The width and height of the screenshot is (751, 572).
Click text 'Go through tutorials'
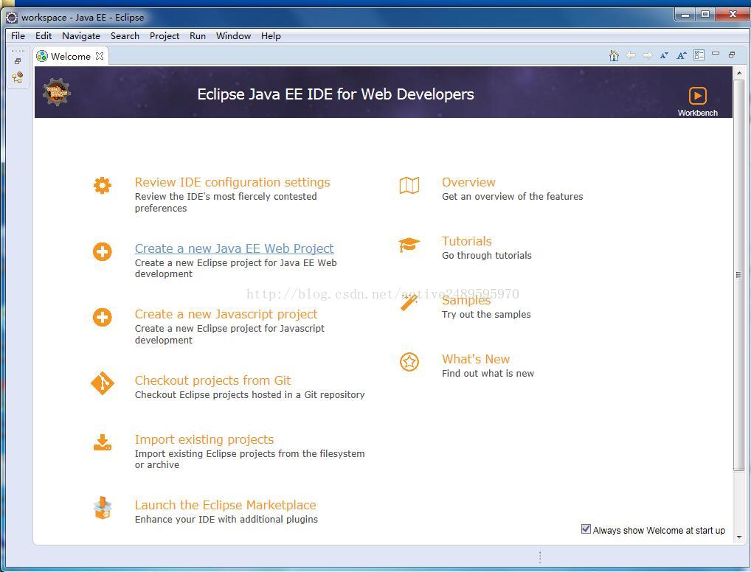click(487, 255)
